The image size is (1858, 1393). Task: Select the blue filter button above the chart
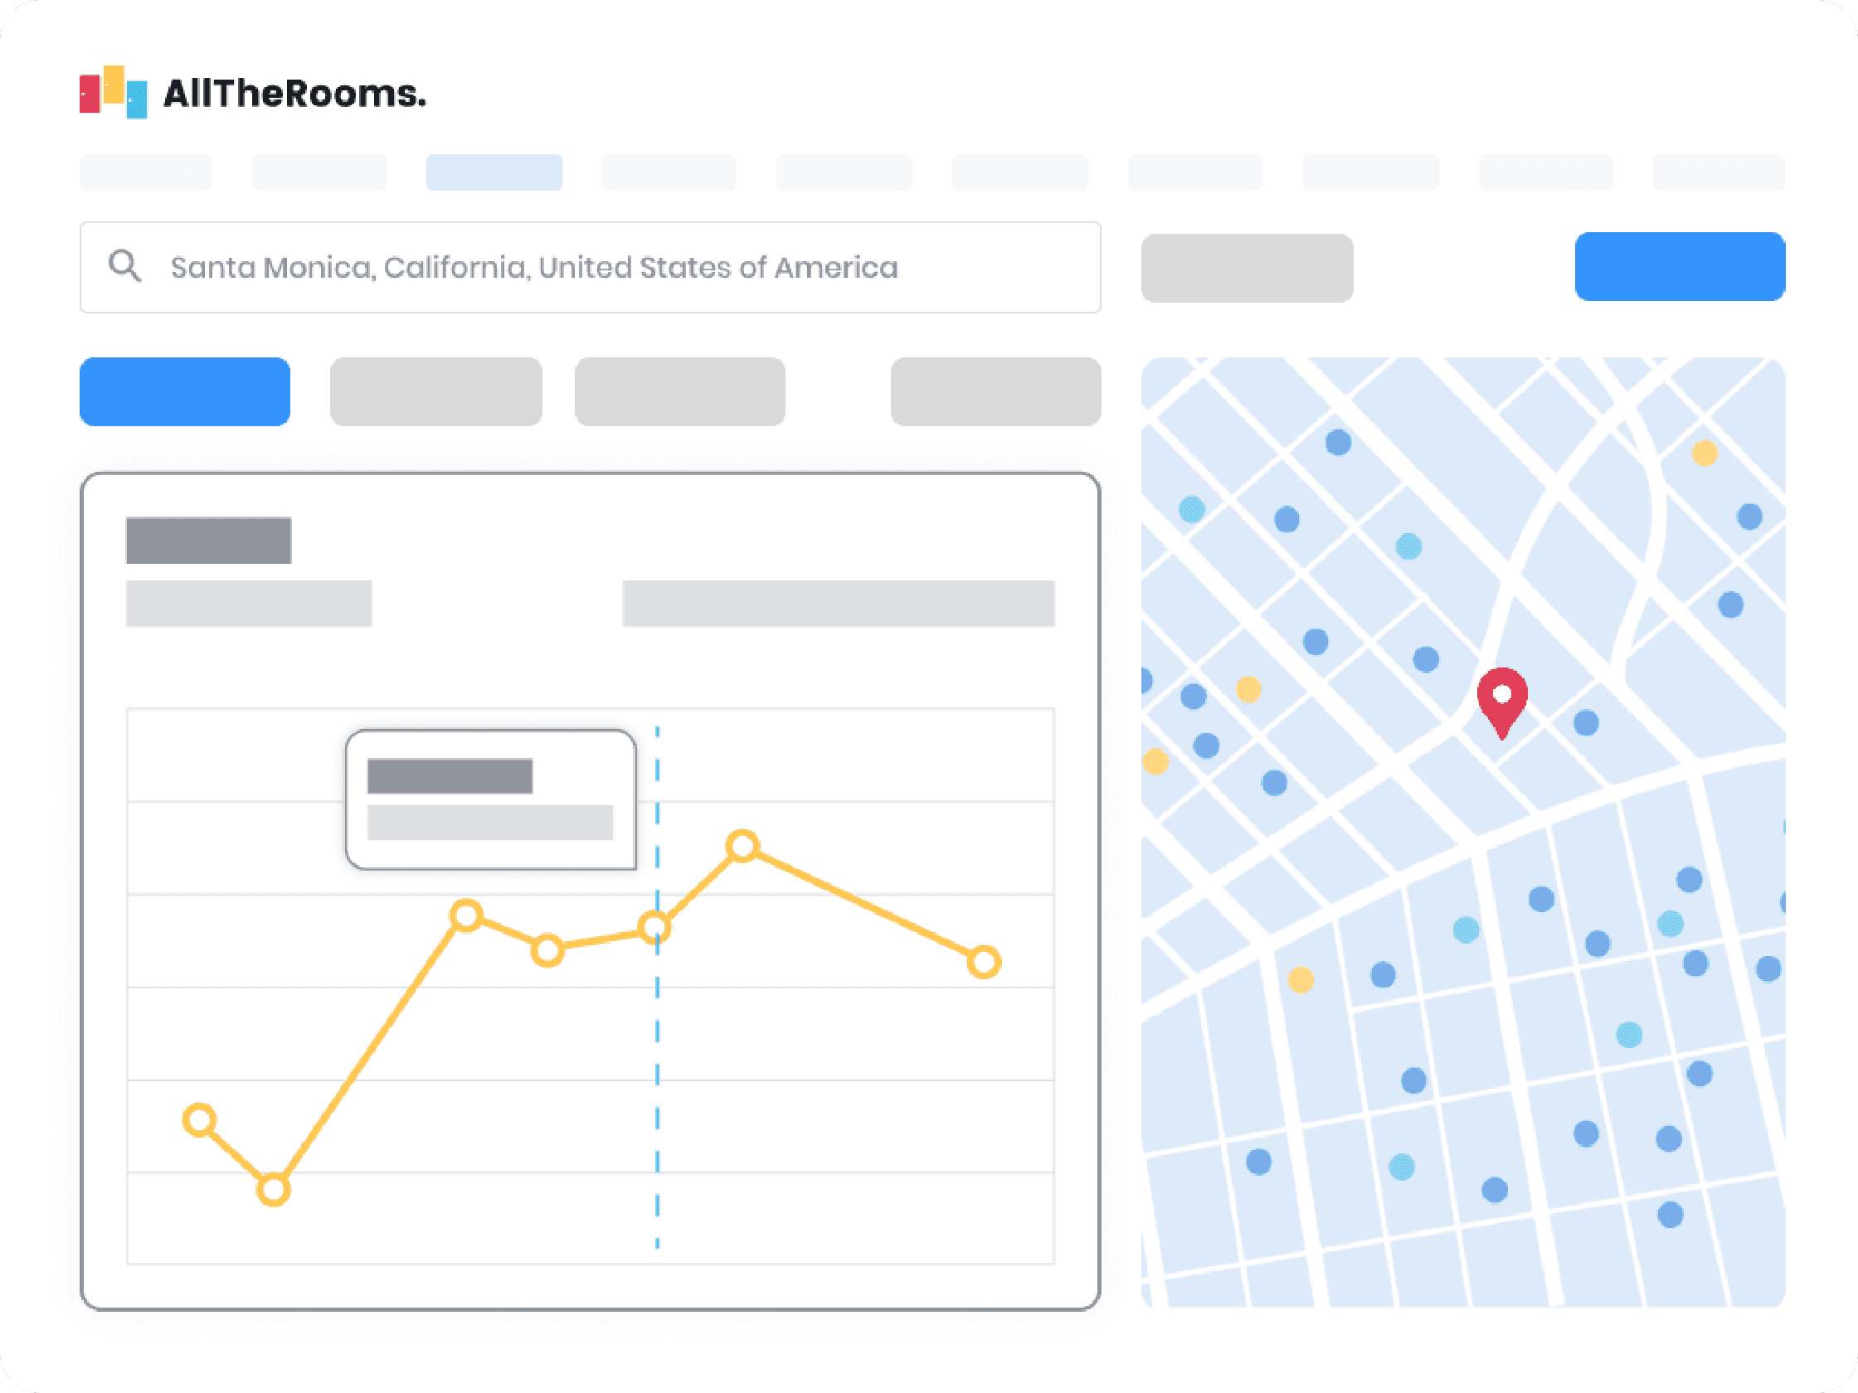point(185,391)
